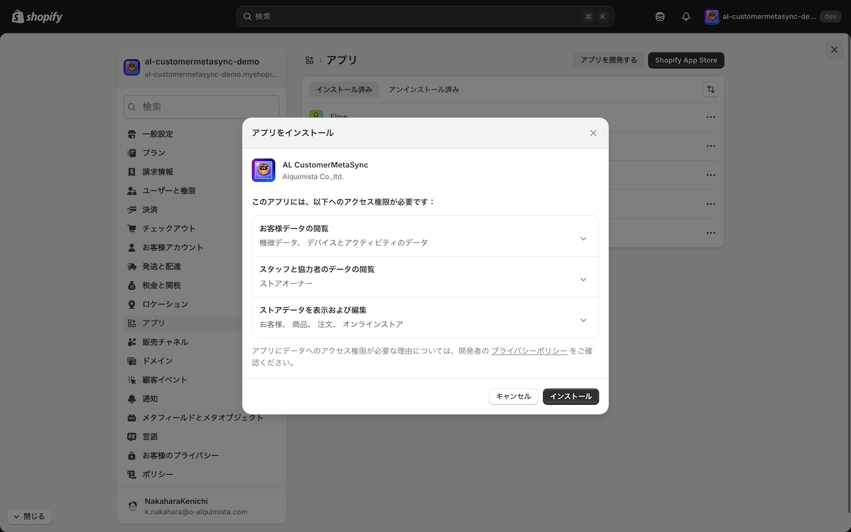Click the アプリ grid icon in sidebar
Viewport: 851px width, 532px height.
(x=132, y=323)
